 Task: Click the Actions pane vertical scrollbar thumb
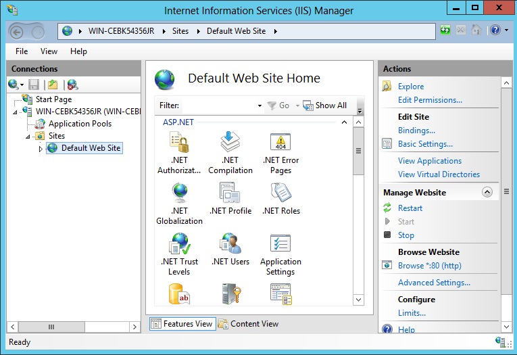coord(506,191)
